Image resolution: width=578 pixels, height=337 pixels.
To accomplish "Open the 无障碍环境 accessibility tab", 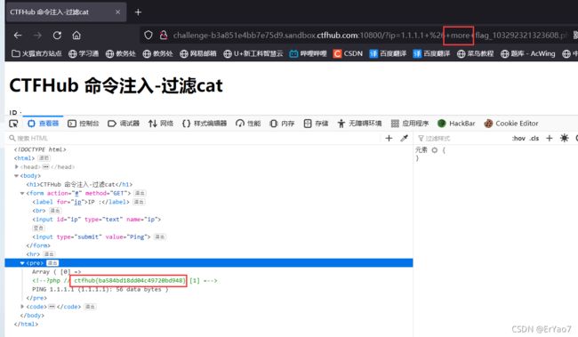I will pos(359,124).
